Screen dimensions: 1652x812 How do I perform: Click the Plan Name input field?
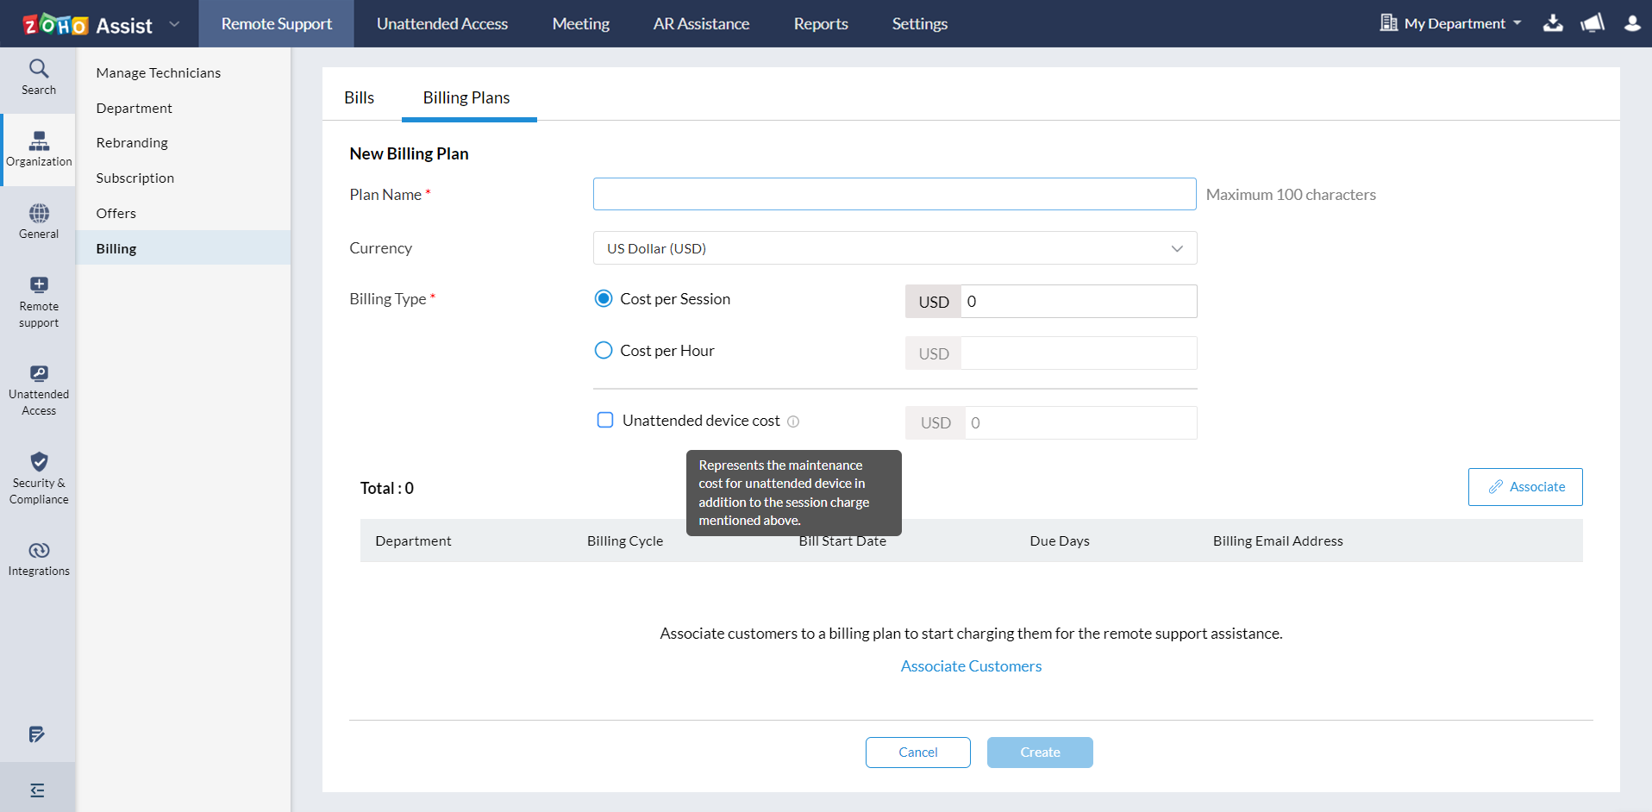coord(894,194)
